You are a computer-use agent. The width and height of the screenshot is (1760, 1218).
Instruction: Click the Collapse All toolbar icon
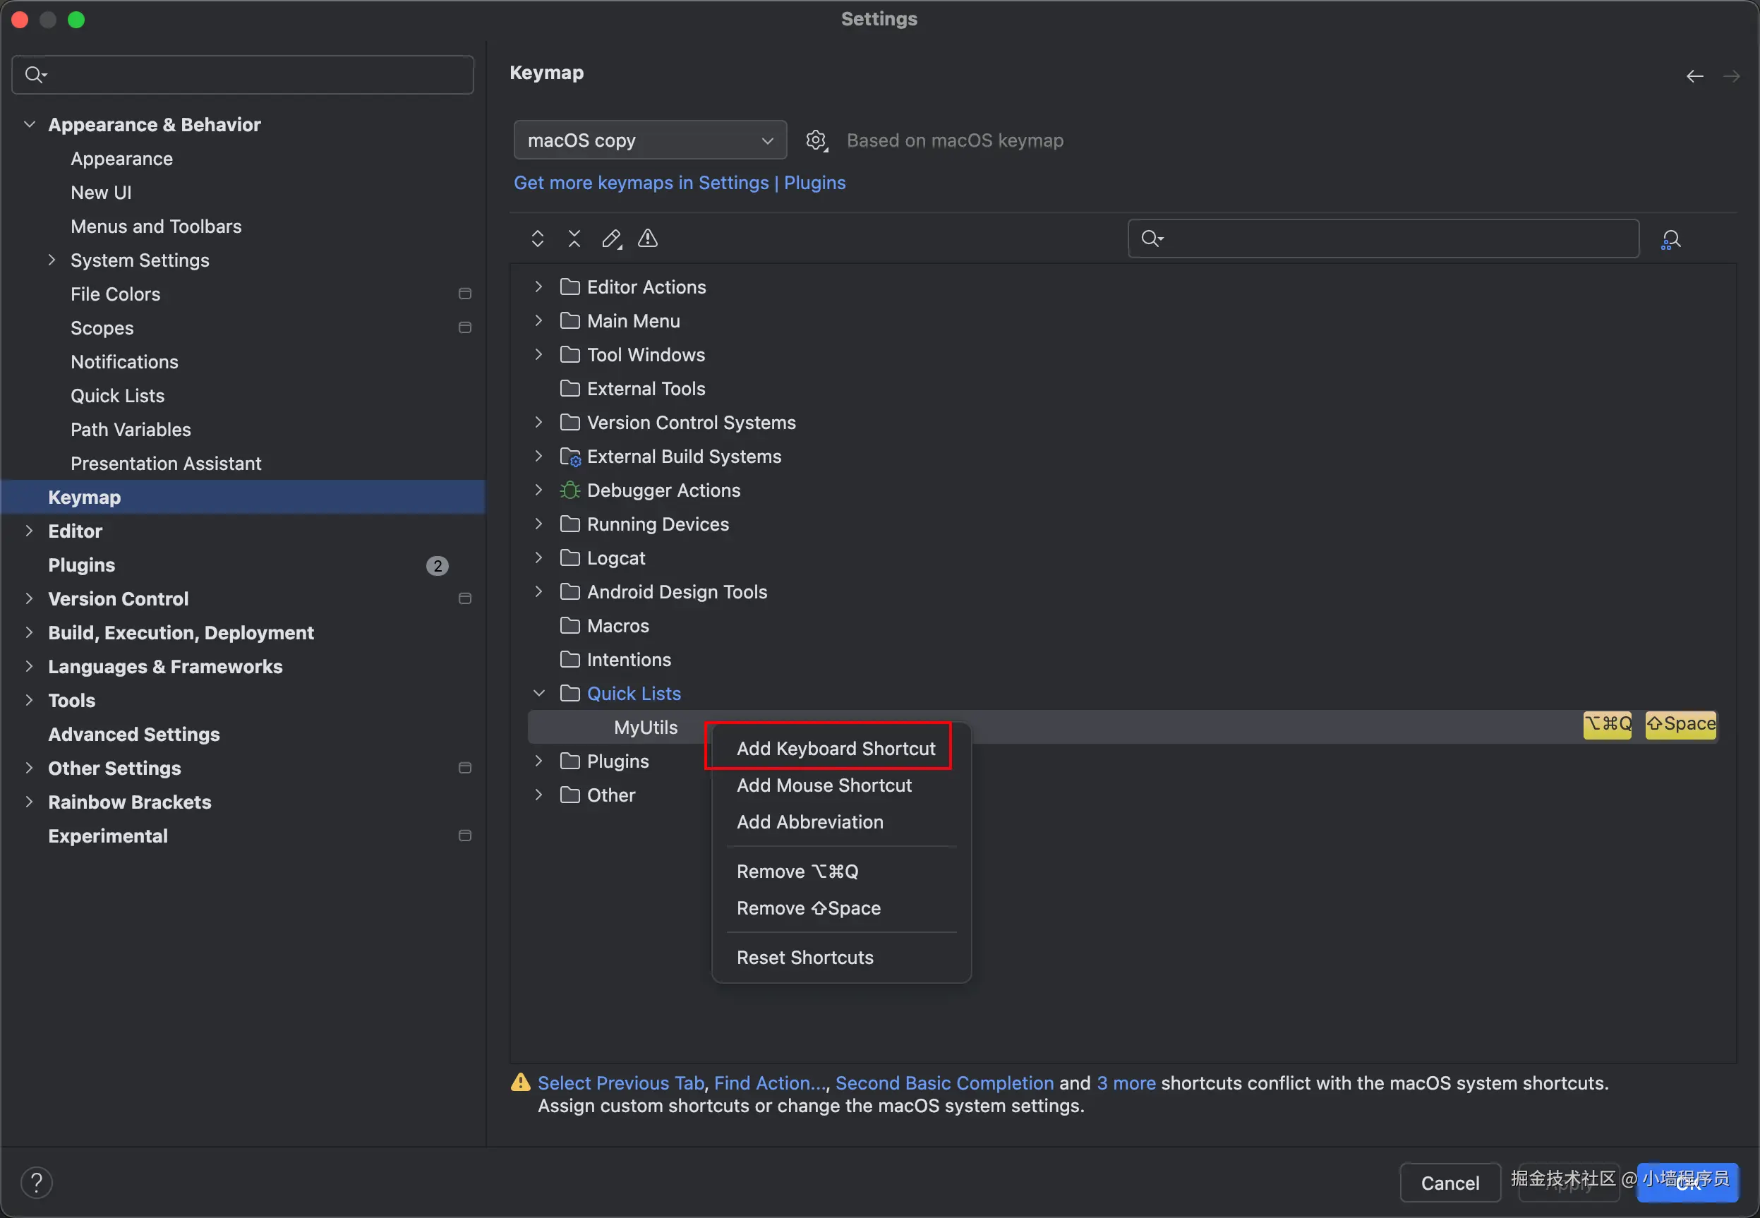pos(574,239)
